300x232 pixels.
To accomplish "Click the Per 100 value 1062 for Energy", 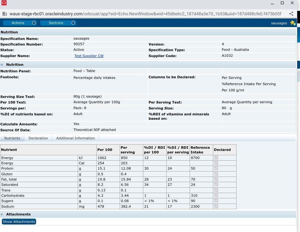I will 102,158.
